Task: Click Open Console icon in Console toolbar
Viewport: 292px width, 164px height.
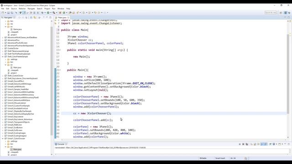Action: pyautogui.click(x=280, y=144)
